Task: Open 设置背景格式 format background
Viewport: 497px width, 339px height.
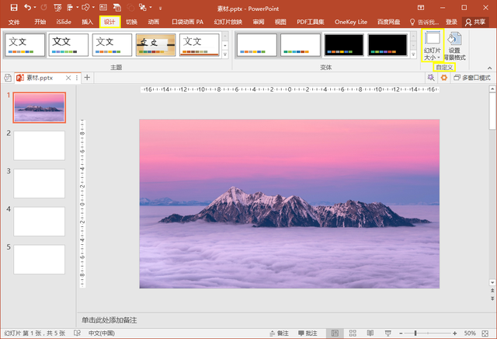Action: point(454,45)
